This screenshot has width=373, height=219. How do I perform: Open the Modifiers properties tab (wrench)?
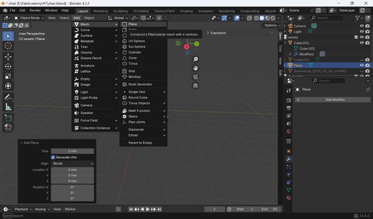pos(289,159)
